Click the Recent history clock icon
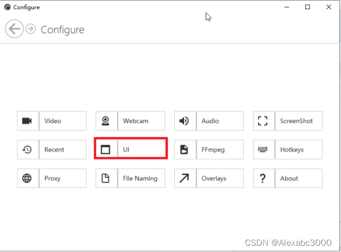341x252 pixels. click(27, 150)
